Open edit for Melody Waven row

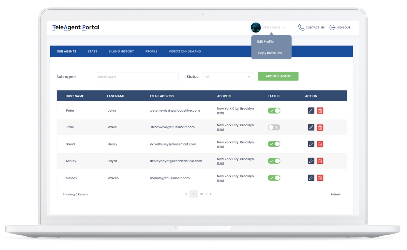(311, 178)
